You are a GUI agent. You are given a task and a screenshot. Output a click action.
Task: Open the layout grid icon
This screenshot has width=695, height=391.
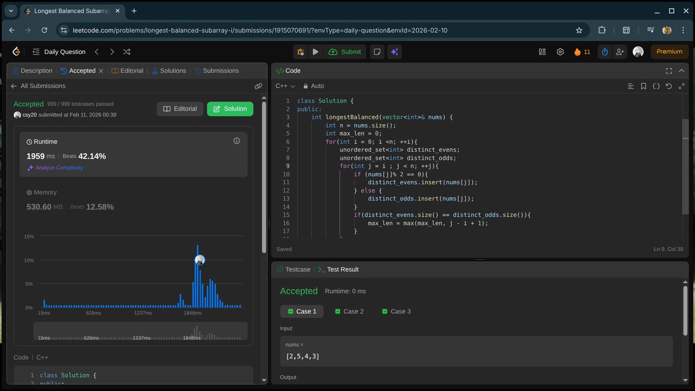pos(542,52)
